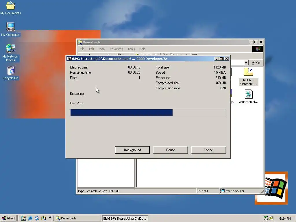Expand the quick launch overflow chevron
Screen dimensions: 296x222
pos(50,217)
